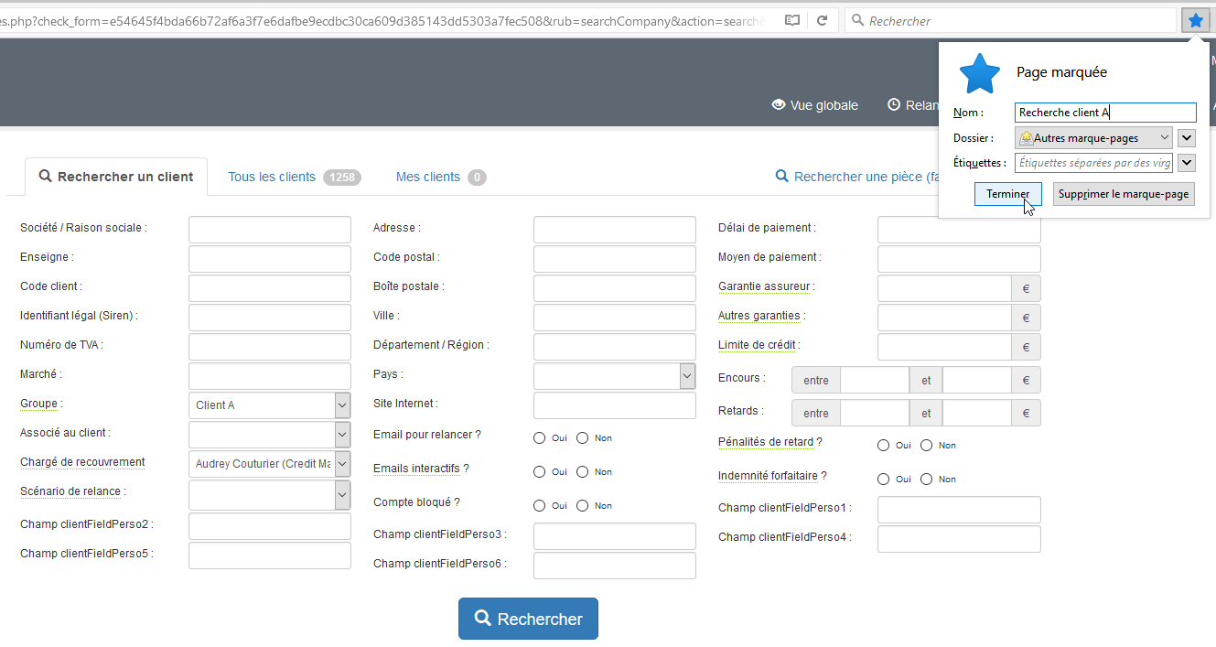Viewport: 1216px width, 647px height.
Task: Expand the Étiquettes tags arrow button
Action: [1186, 163]
